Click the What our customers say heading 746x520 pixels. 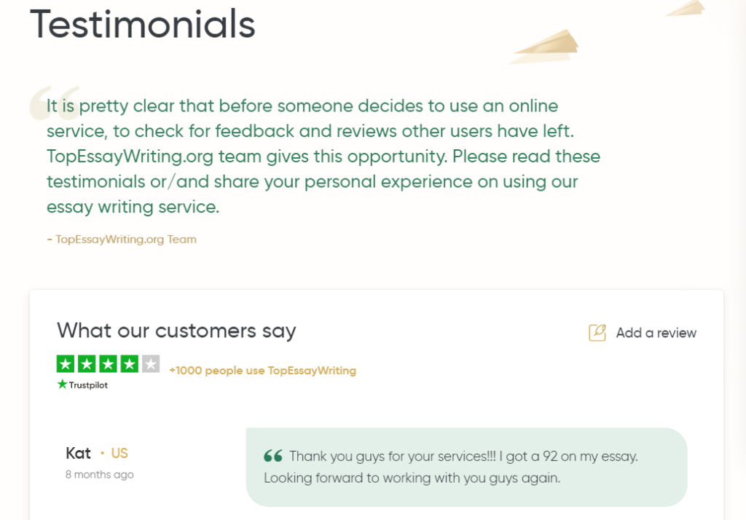[176, 331]
